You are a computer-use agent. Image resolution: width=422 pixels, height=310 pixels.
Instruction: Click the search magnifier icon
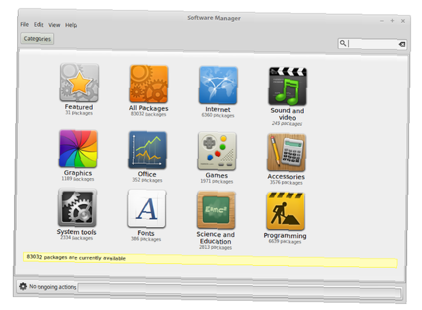(343, 43)
